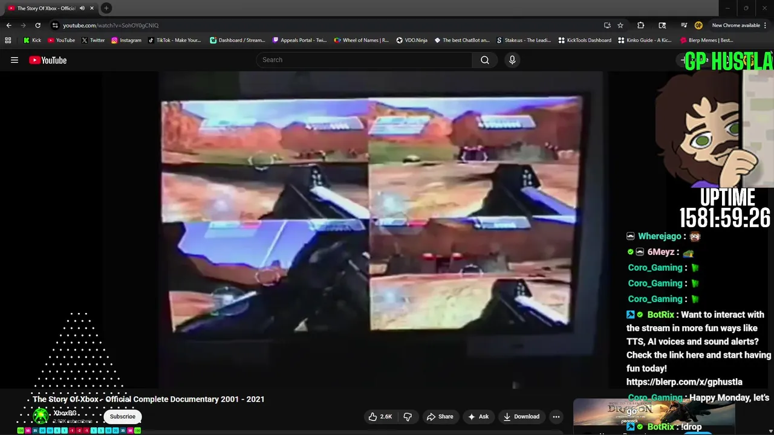Open the Extensions puzzle icon
The image size is (774, 435).
point(641,25)
